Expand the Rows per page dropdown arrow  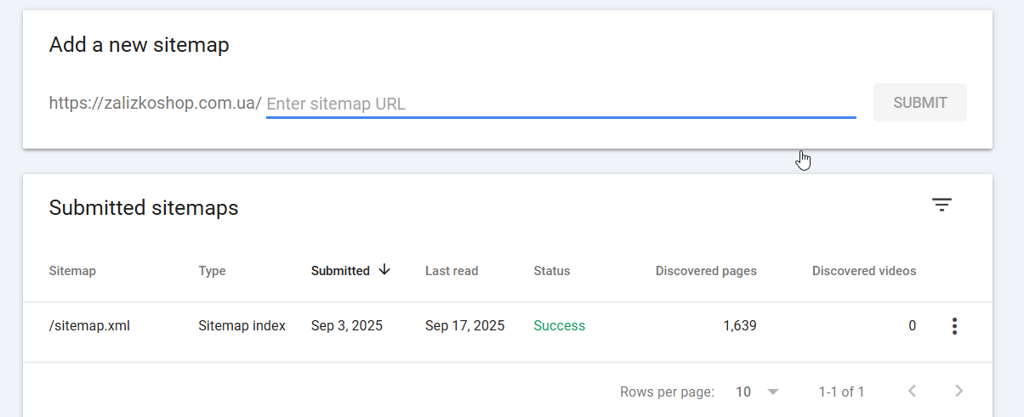point(772,392)
